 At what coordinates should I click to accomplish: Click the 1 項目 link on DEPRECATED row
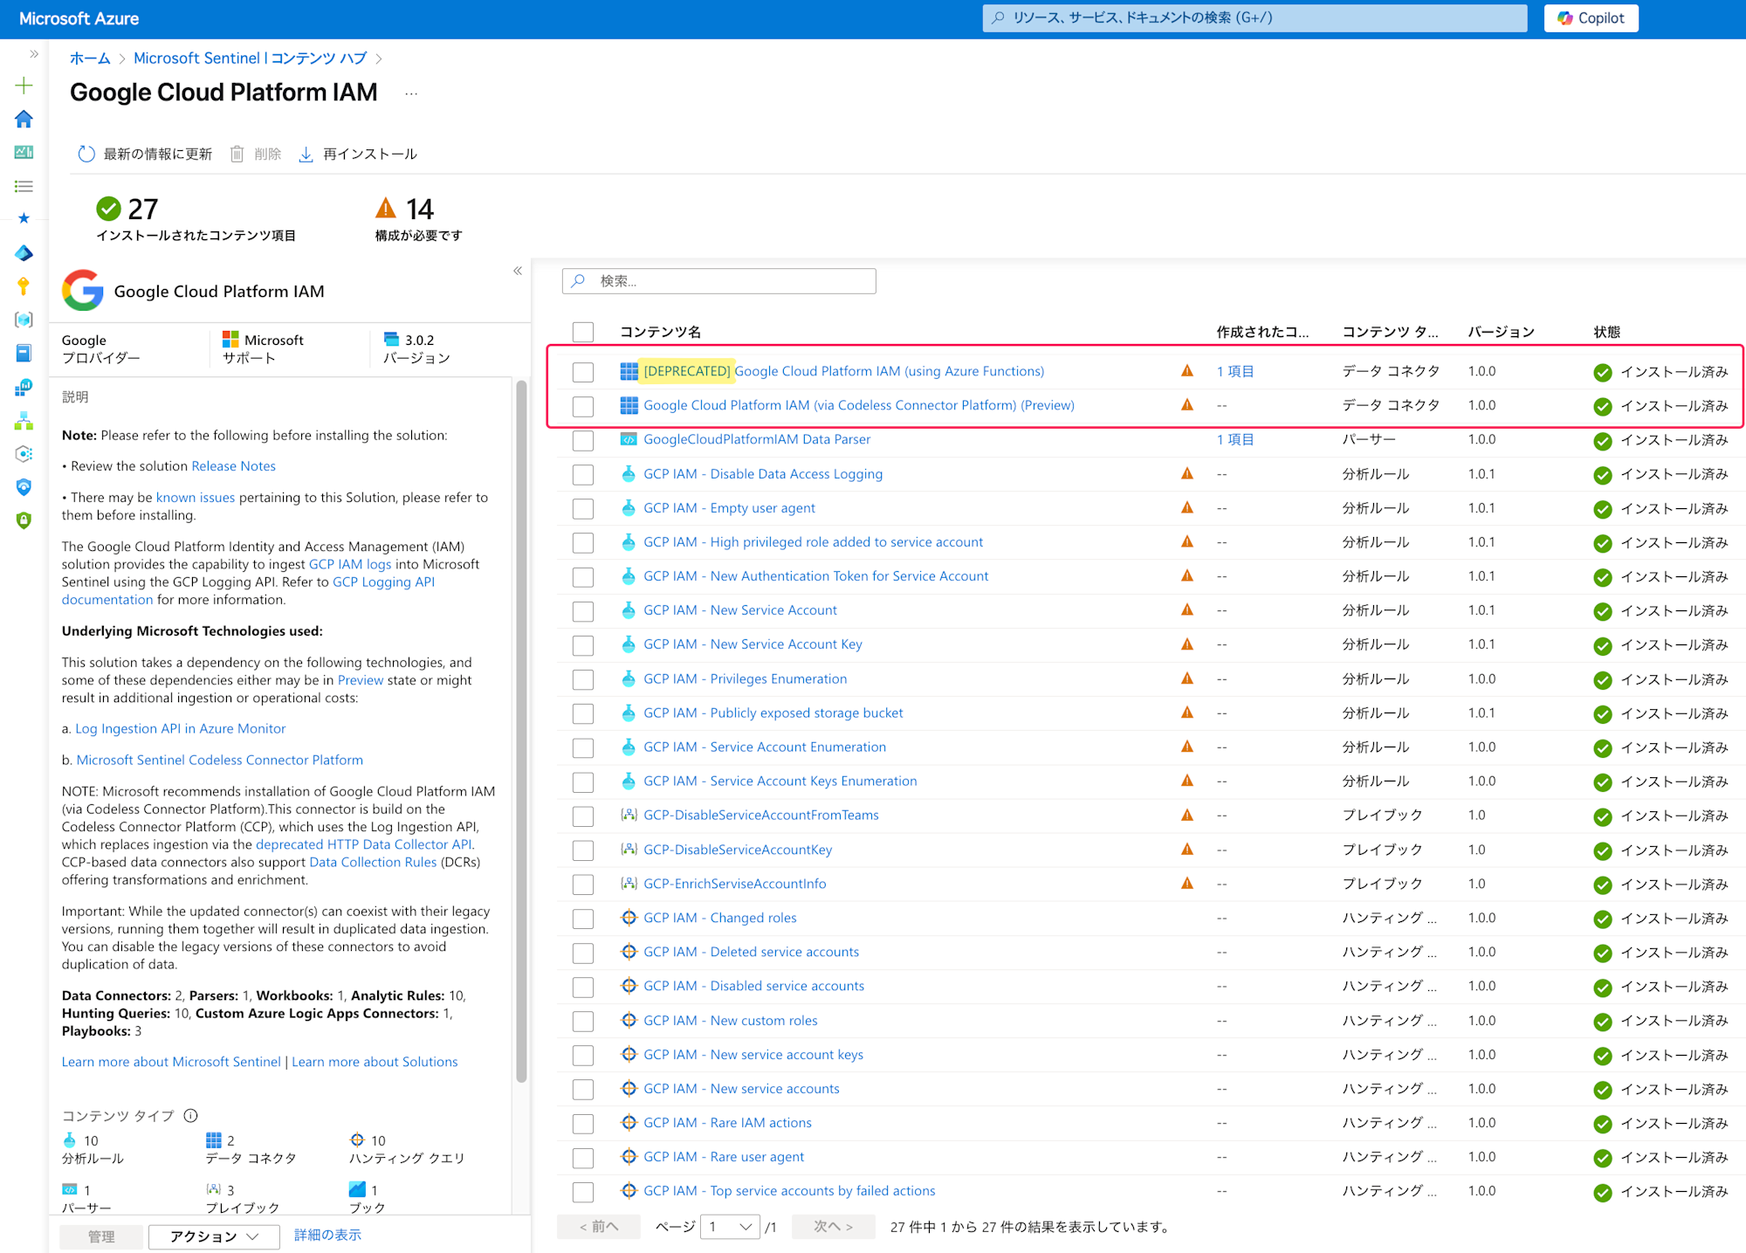tap(1235, 371)
